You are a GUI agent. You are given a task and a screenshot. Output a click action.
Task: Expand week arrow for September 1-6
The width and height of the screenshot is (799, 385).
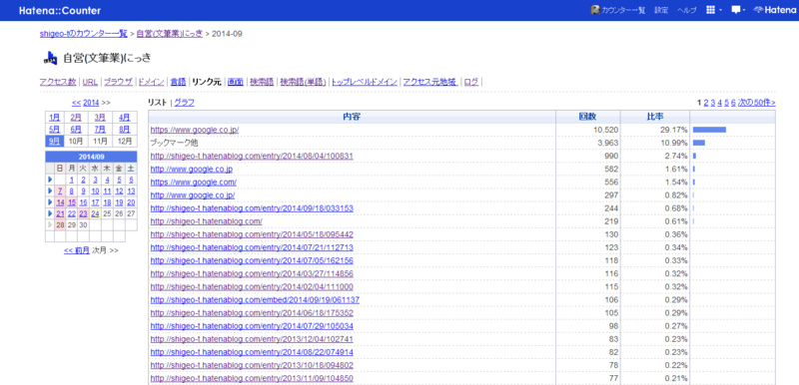click(50, 180)
